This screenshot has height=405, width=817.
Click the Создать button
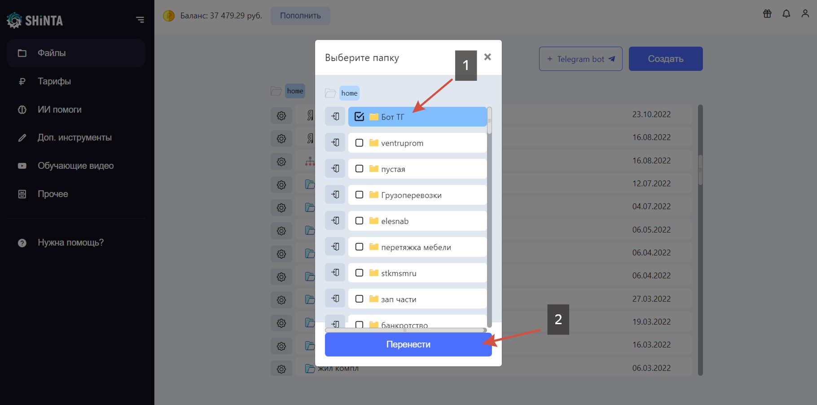click(x=666, y=59)
